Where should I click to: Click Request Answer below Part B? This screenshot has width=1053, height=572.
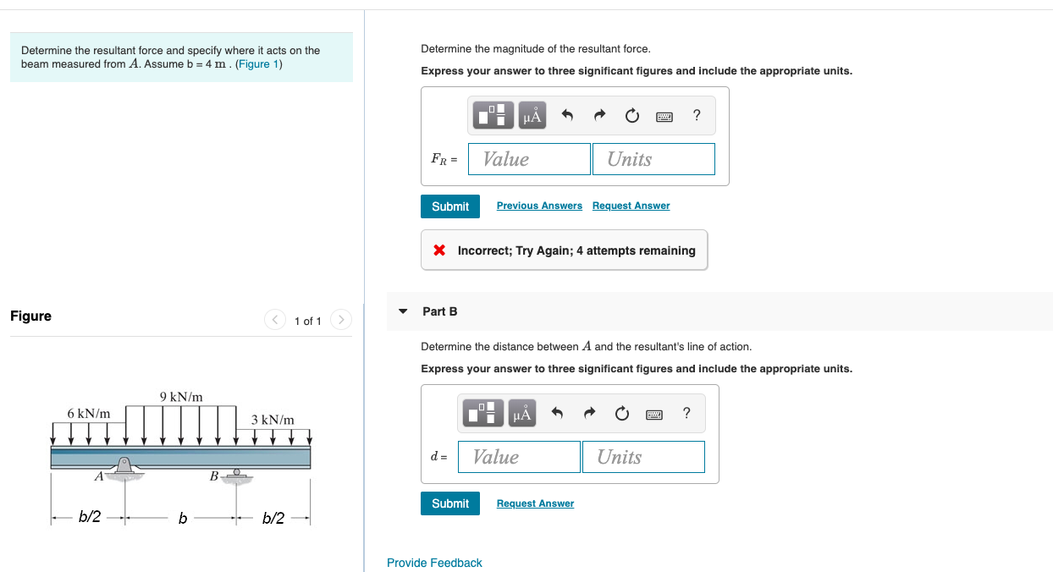[534, 503]
